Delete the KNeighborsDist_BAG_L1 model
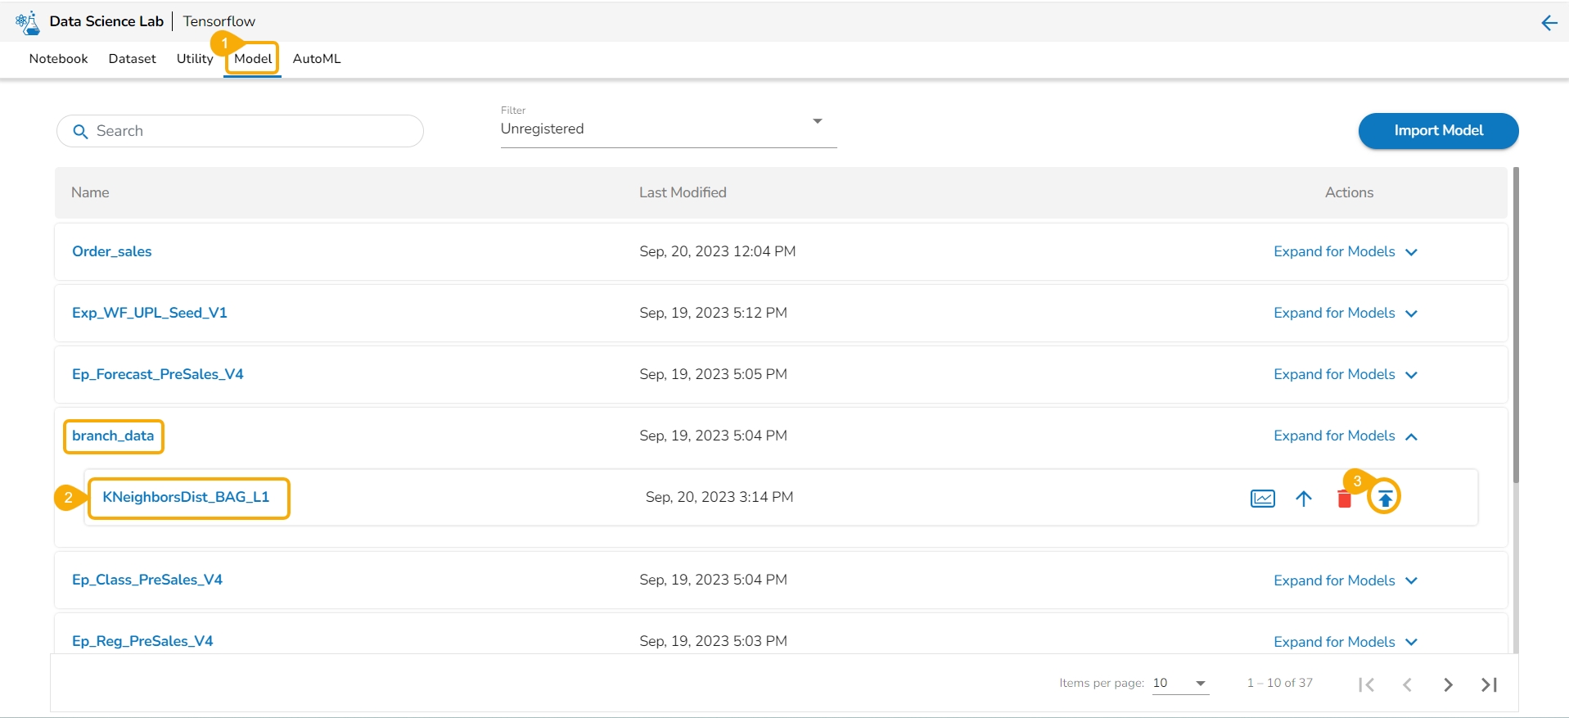This screenshot has height=718, width=1569. [x=1344, y=499]
